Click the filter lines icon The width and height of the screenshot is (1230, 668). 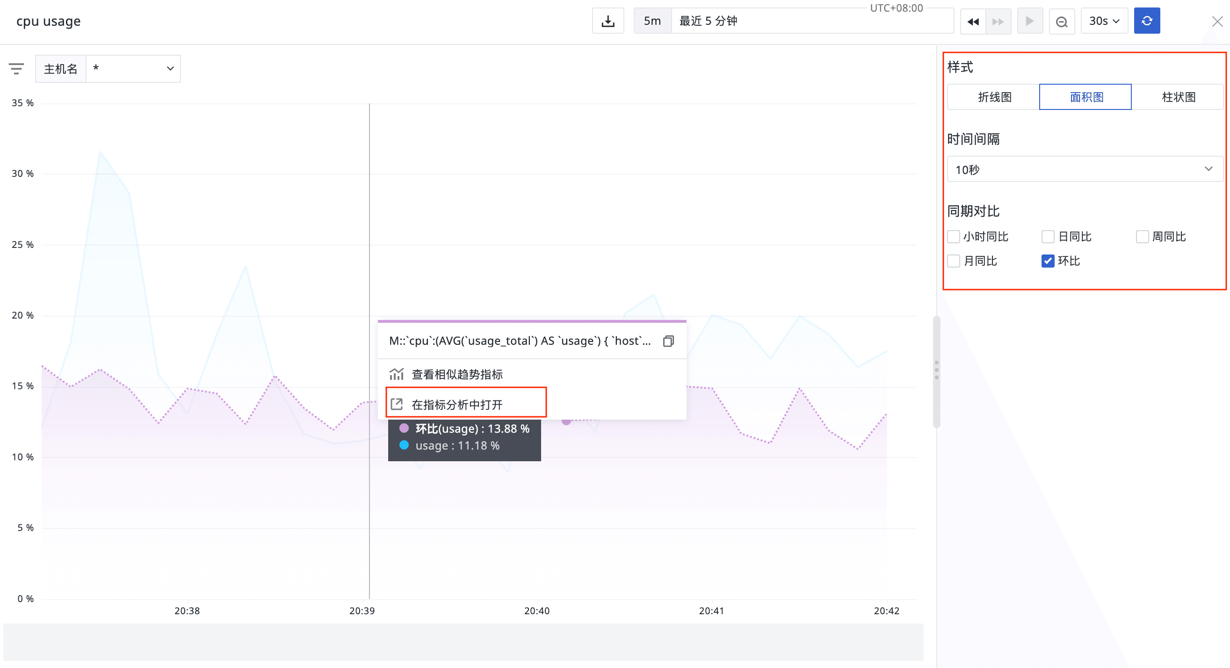[x=16, y=69]
